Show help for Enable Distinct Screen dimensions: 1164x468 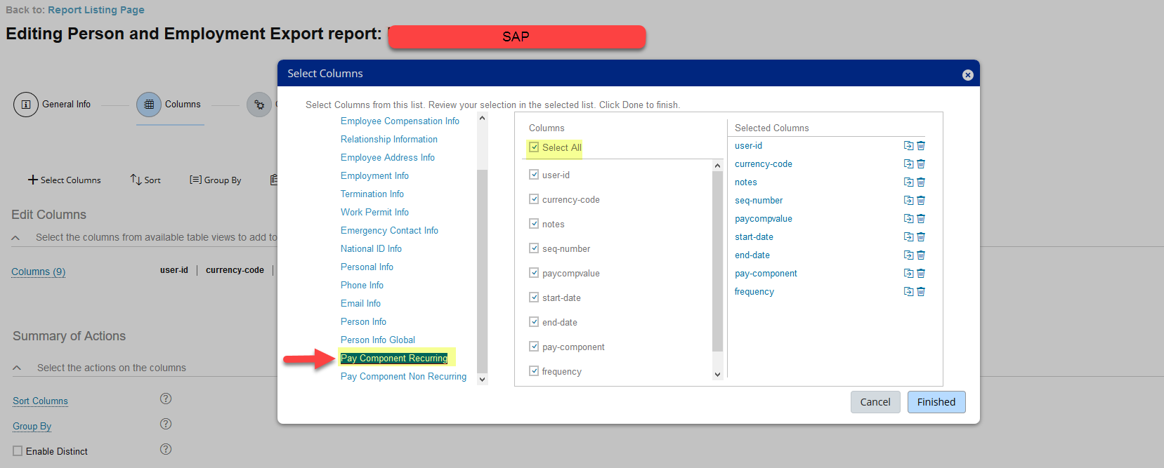click(166, 449)
